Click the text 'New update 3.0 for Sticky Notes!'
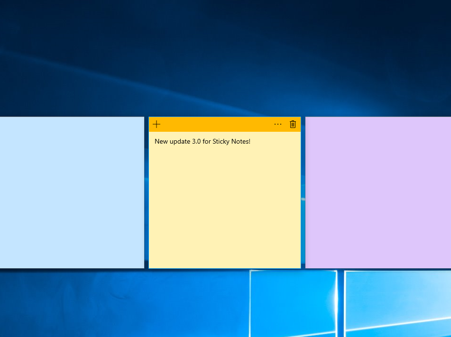 click(202, 141)
